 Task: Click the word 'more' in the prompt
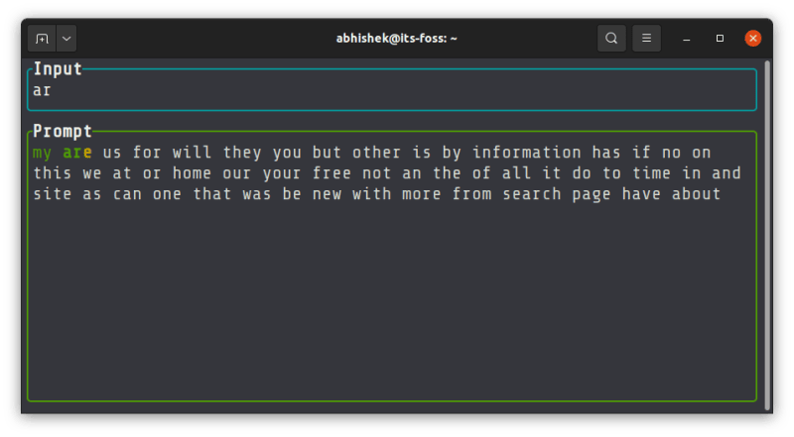coord(421,195)
